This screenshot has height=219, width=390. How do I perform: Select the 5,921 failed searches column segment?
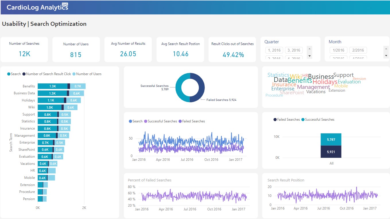[x=331, y=152]
